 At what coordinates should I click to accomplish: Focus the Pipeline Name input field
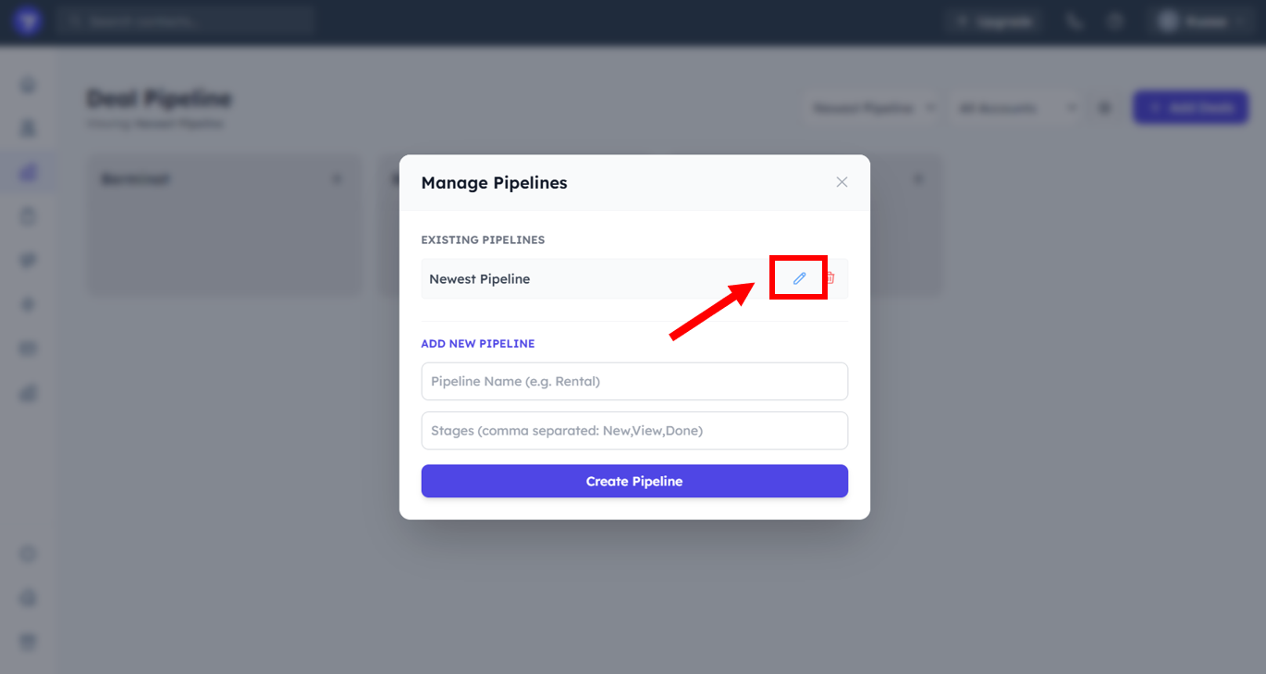click(x=634, y=381)
